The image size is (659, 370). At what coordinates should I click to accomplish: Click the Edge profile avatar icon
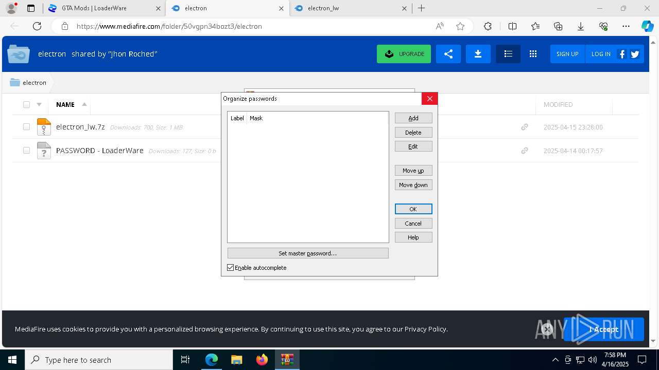11,8
